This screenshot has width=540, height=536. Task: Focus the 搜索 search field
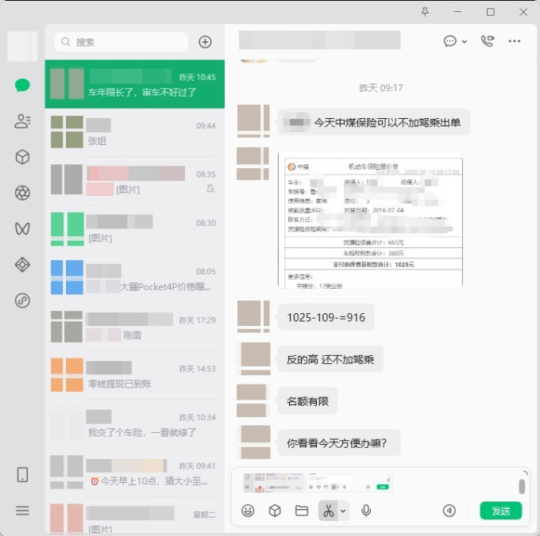pyautogui.click(x=121, y=42)
